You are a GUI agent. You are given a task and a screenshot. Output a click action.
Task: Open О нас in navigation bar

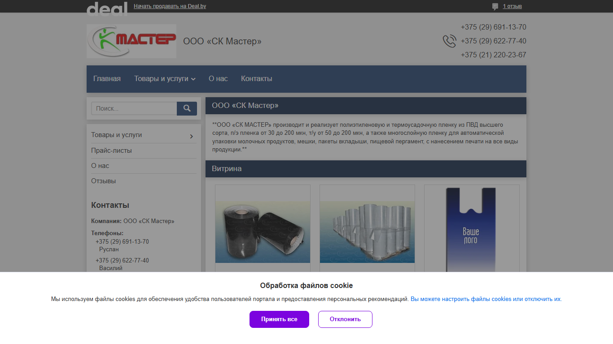pos(218,79)
